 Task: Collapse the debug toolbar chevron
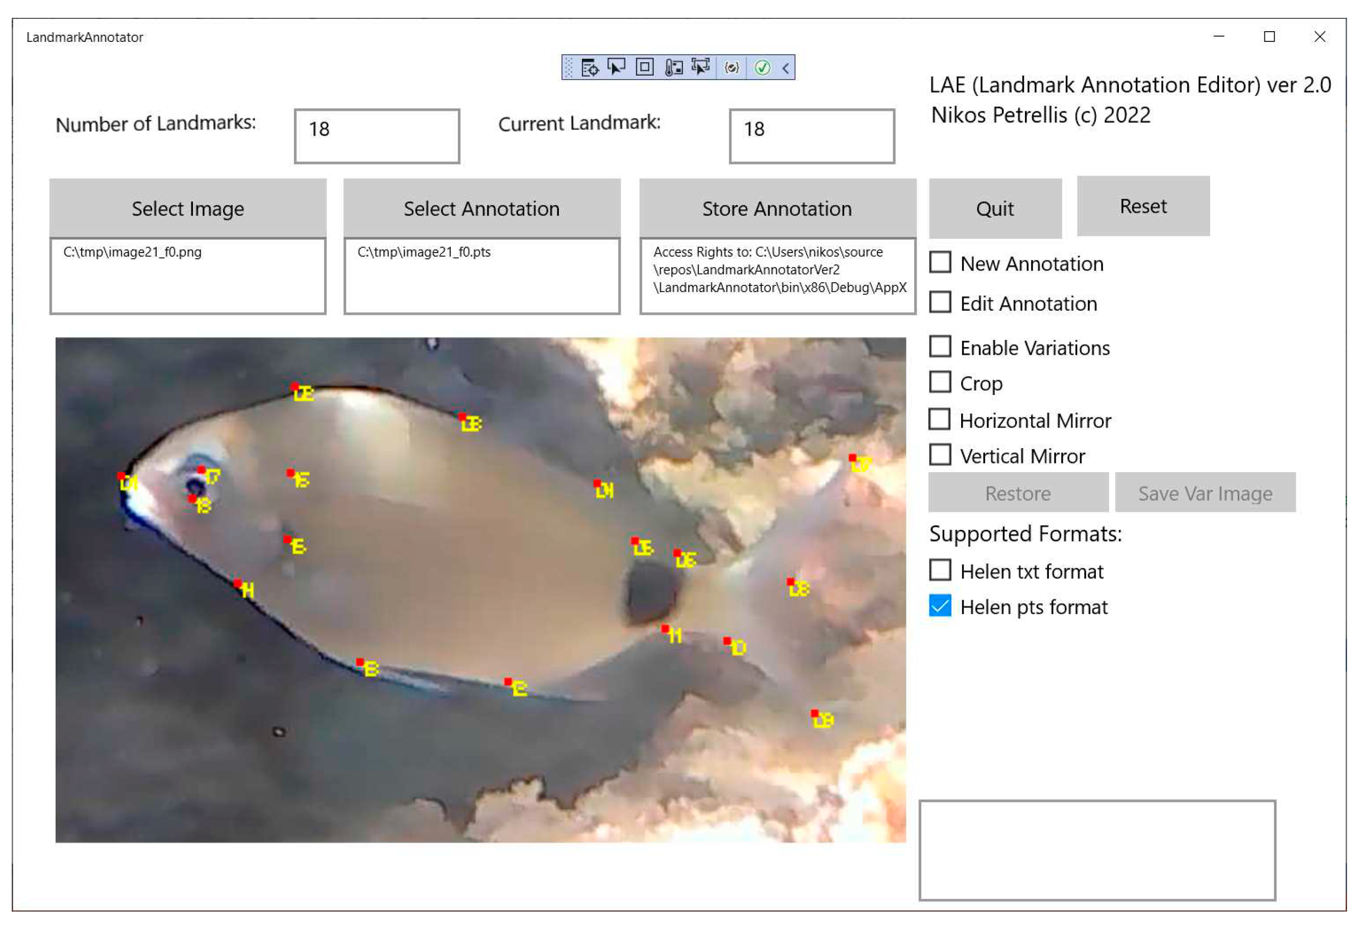[787, 68]
